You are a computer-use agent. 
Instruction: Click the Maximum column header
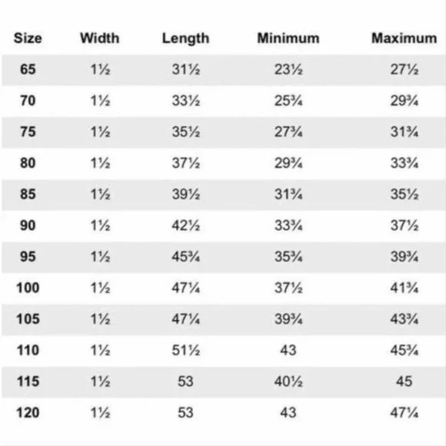click(404, 38)
